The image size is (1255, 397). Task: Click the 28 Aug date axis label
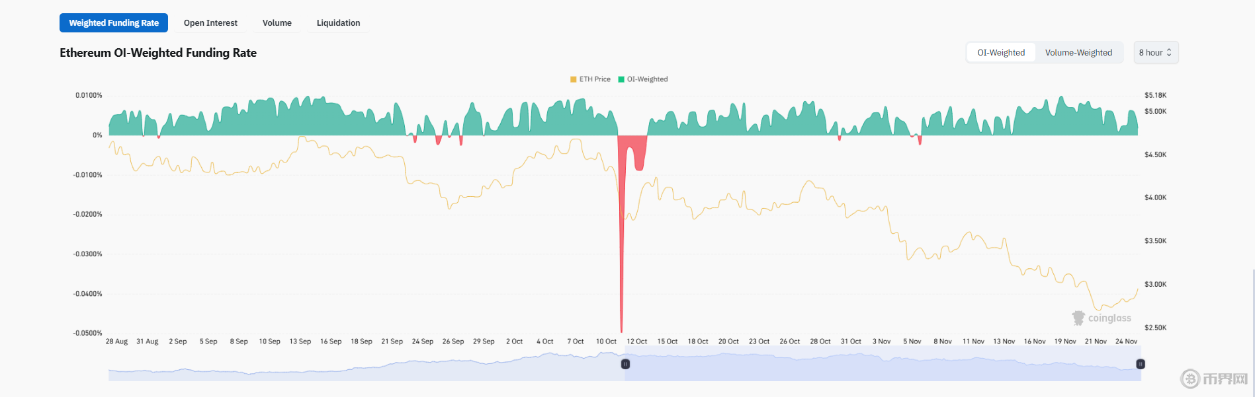click(x=116, y=342)
